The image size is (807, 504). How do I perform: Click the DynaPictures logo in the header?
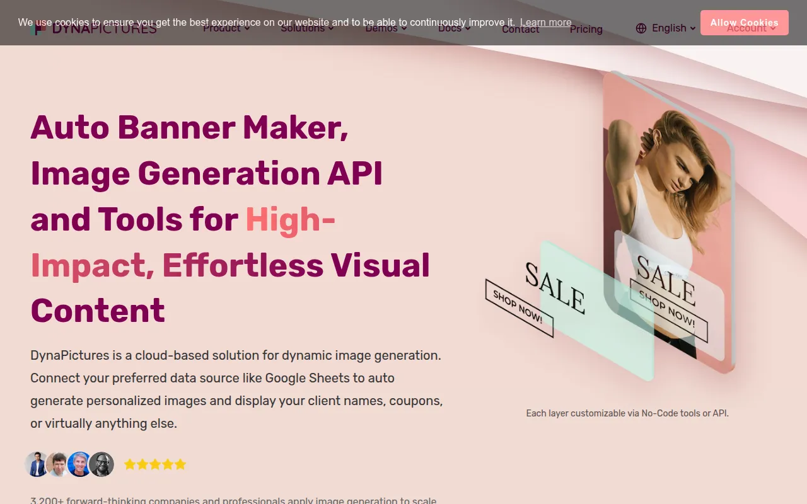(93, 28)
